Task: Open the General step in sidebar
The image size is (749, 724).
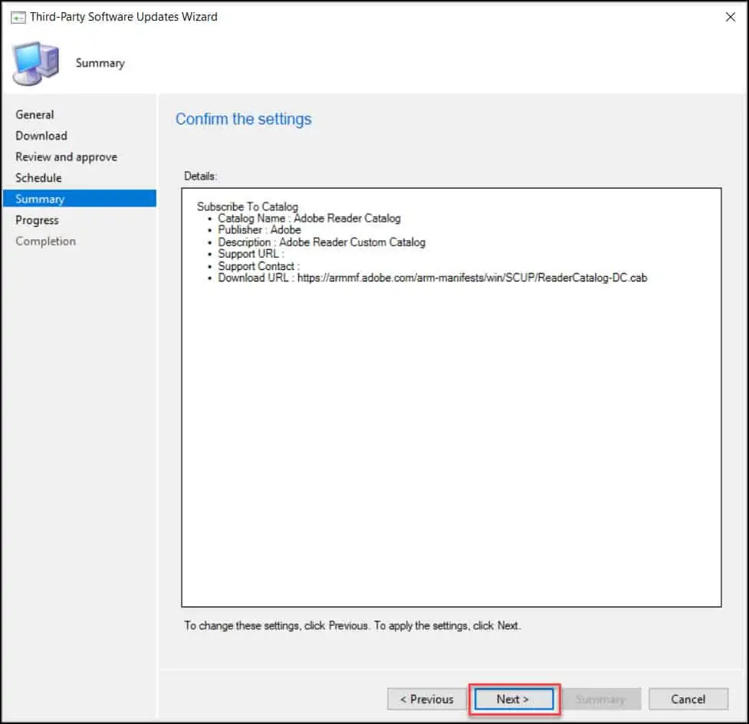Action: [x=34, y=115]
